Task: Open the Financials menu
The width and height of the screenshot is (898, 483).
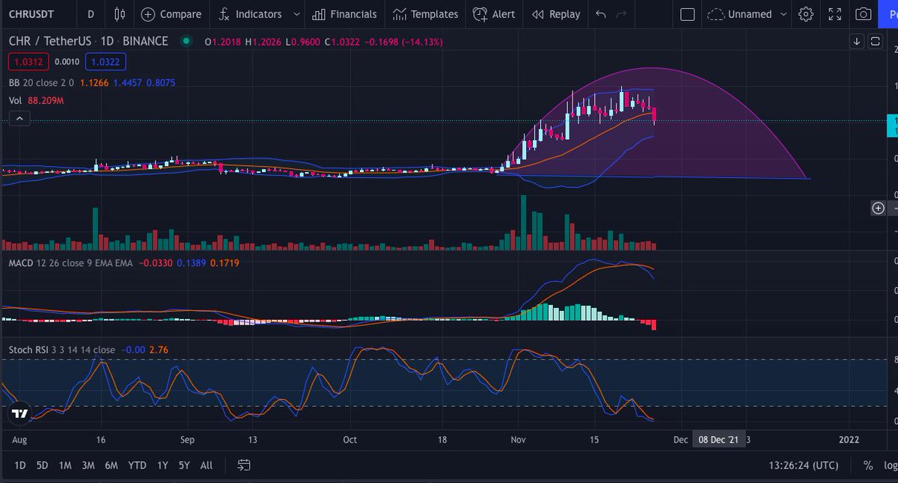Action: coord(344,14)
